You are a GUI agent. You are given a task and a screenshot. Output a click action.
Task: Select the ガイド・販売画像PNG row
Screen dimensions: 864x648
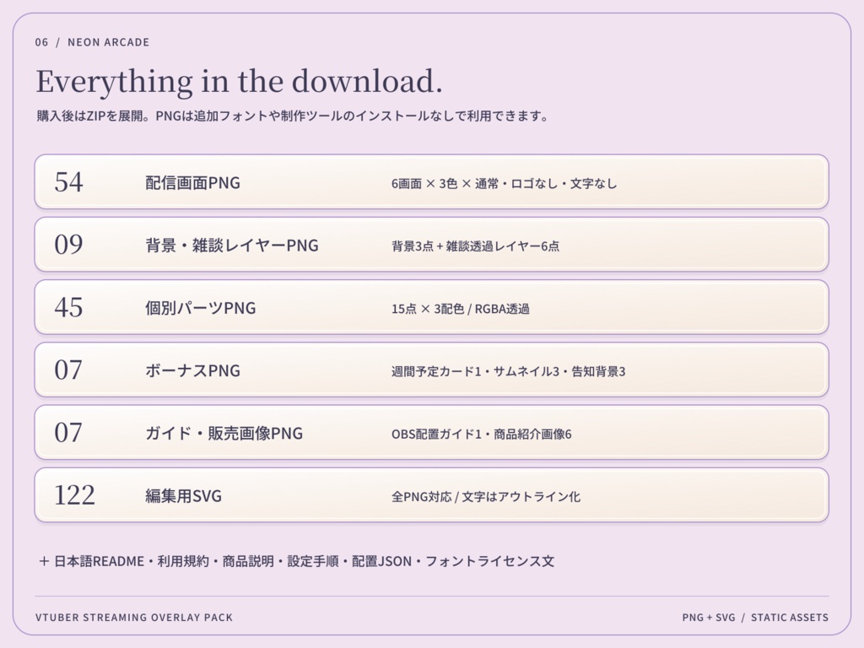point(431,433)
